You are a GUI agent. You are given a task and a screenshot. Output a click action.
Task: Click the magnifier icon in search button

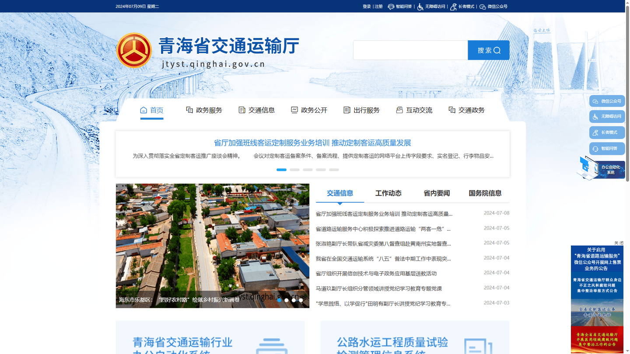coord(497,50)
